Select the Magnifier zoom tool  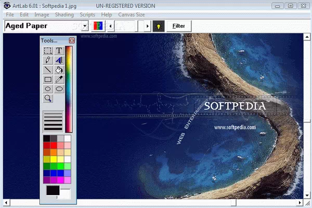pos(48,98)
